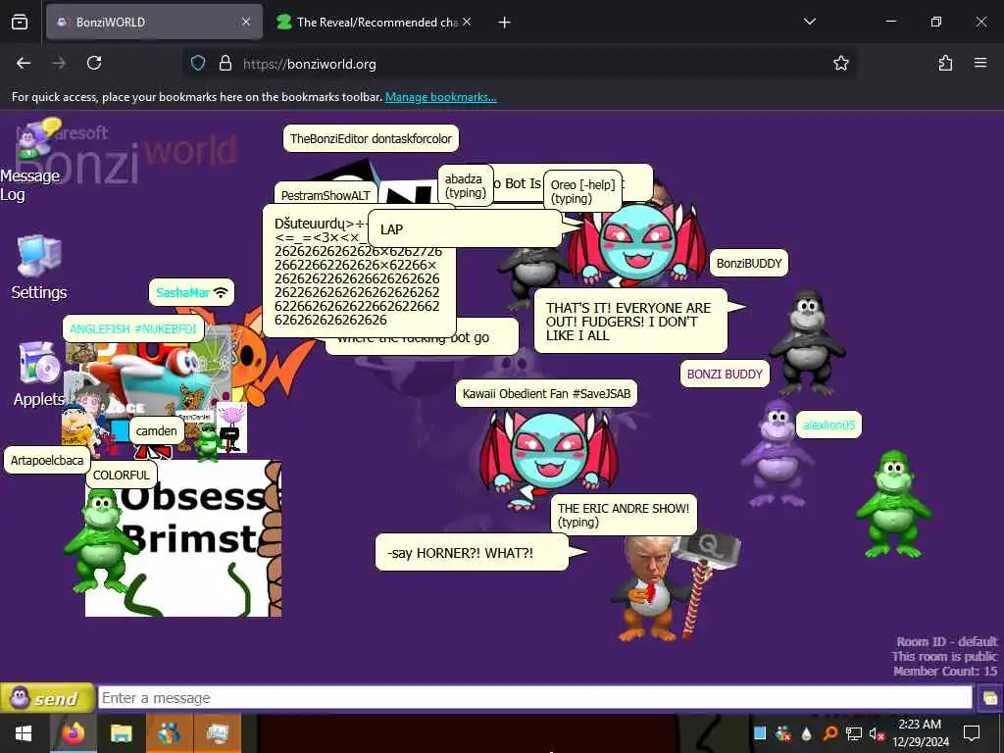The image size is (1004, 753).
Task: Bookmark this page with the star
Action: [840, 64]
